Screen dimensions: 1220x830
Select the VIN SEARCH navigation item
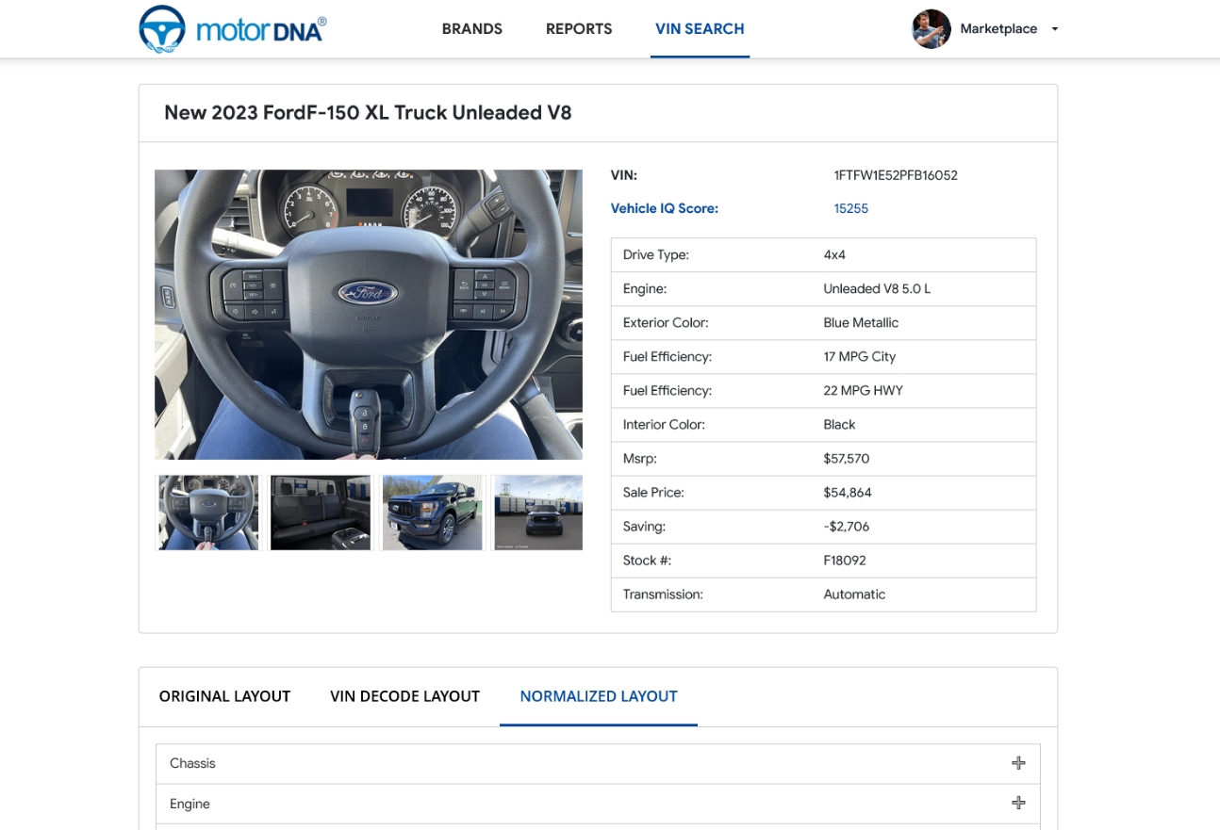(x=700, y=29)
